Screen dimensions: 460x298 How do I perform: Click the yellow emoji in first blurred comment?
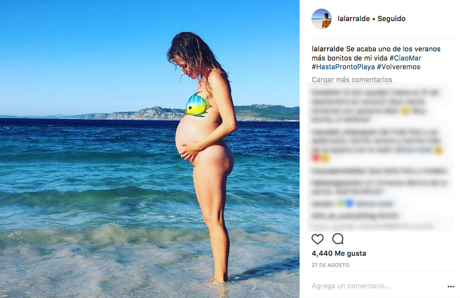point(405,110)
